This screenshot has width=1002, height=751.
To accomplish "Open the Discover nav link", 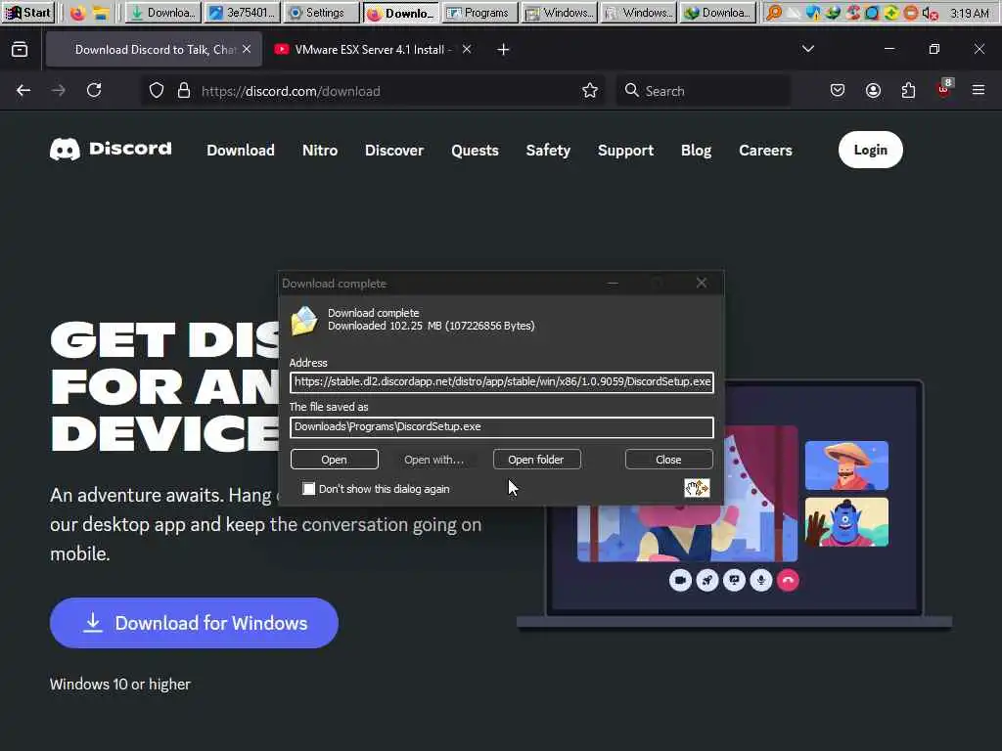I will click(393, 150).
